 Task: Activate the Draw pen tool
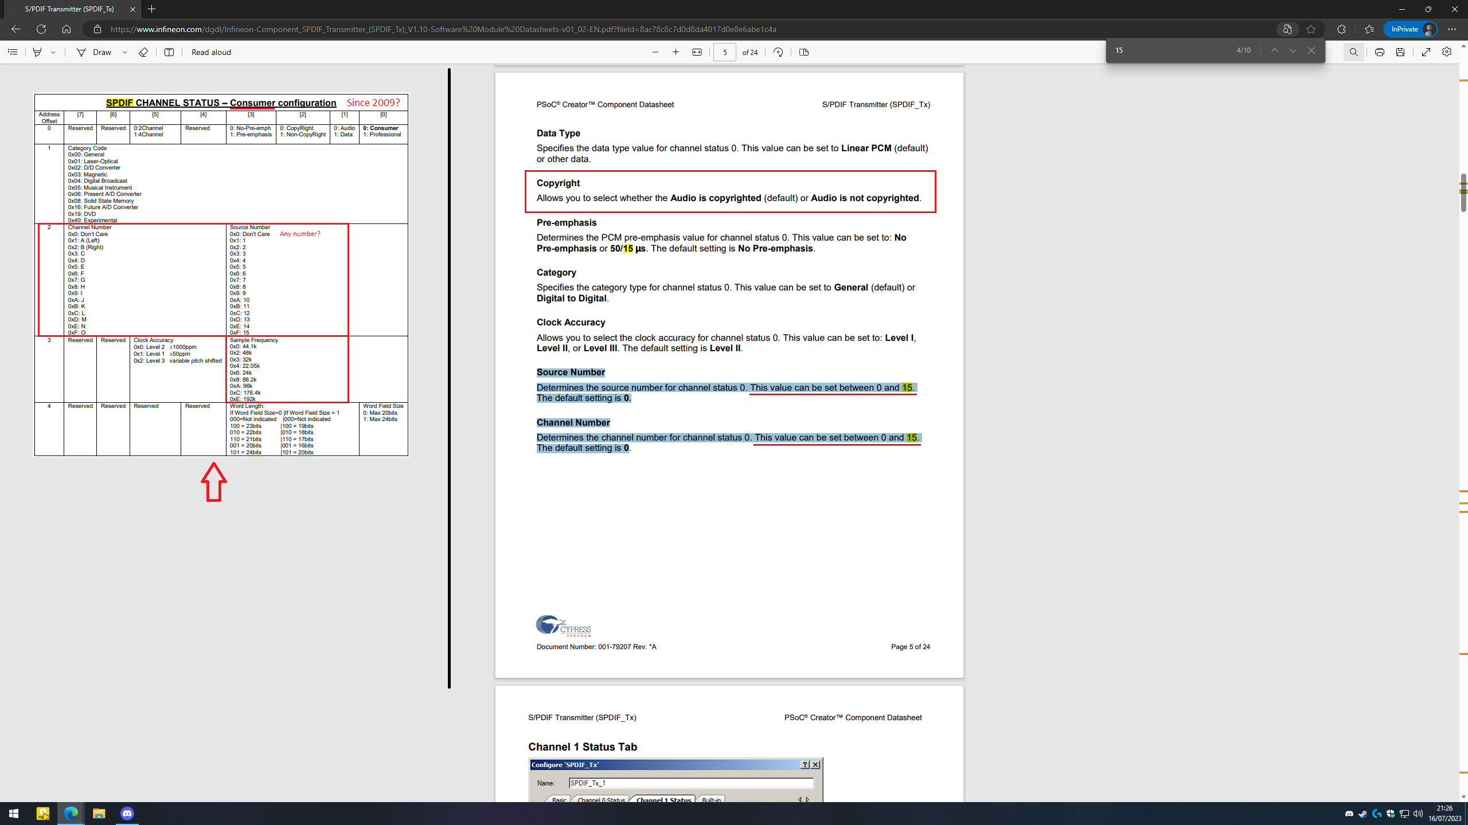click(94, 52)
